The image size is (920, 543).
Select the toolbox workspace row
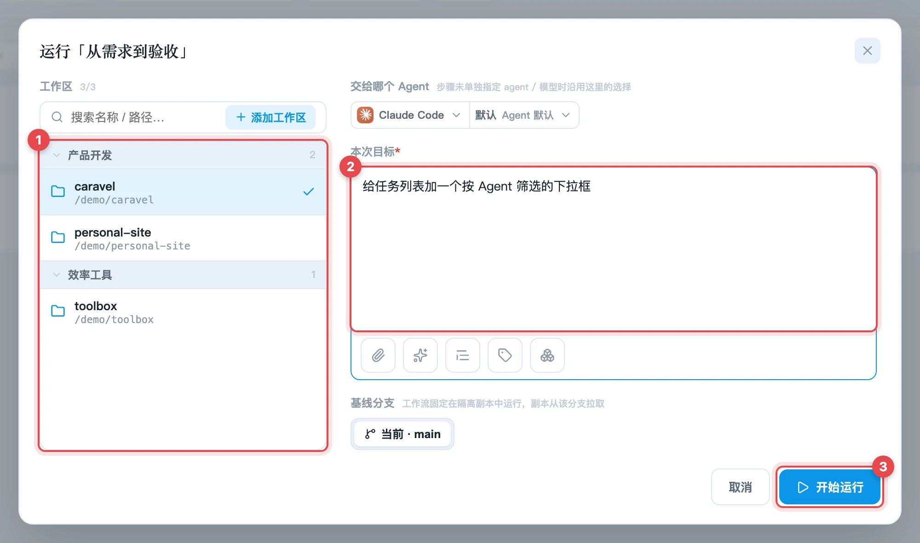click(183, 312)
